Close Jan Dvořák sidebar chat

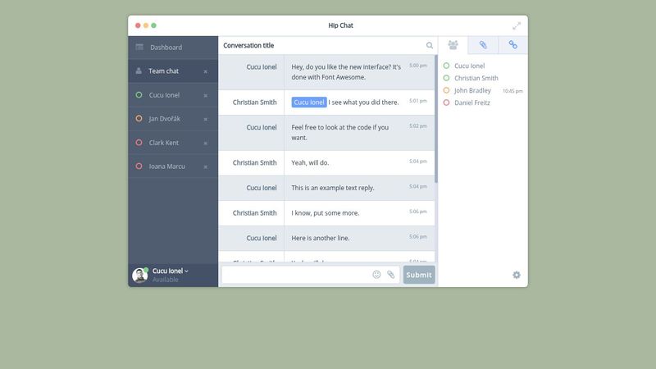(206, 119)
